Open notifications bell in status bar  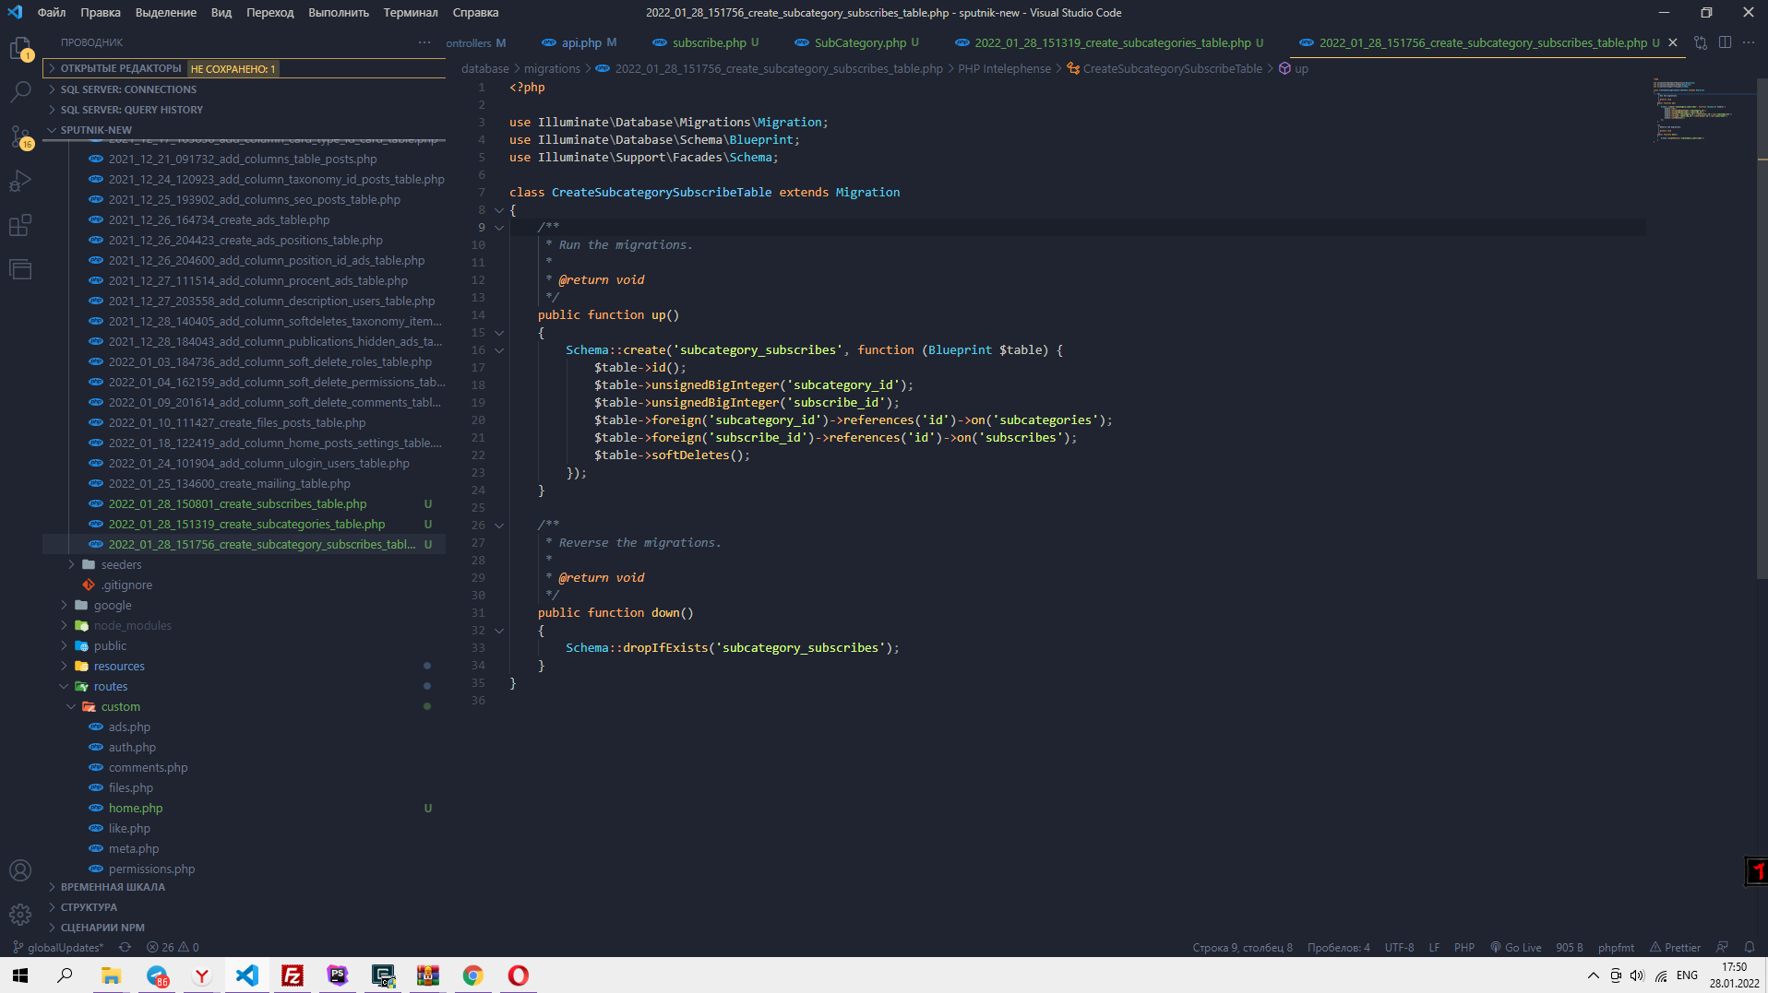(x=1749, y=947)
